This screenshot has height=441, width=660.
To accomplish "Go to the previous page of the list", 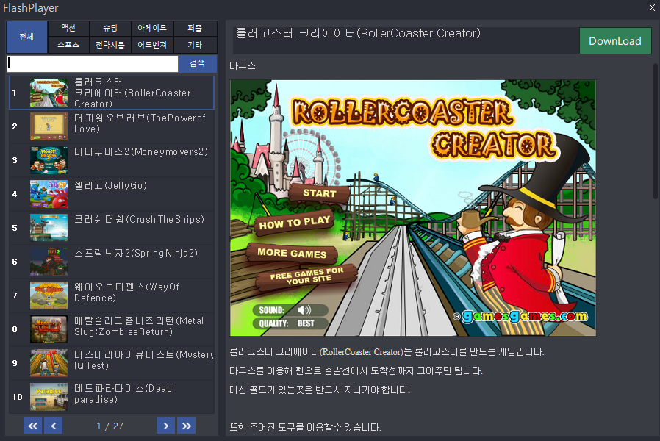I will coord(54,426).
